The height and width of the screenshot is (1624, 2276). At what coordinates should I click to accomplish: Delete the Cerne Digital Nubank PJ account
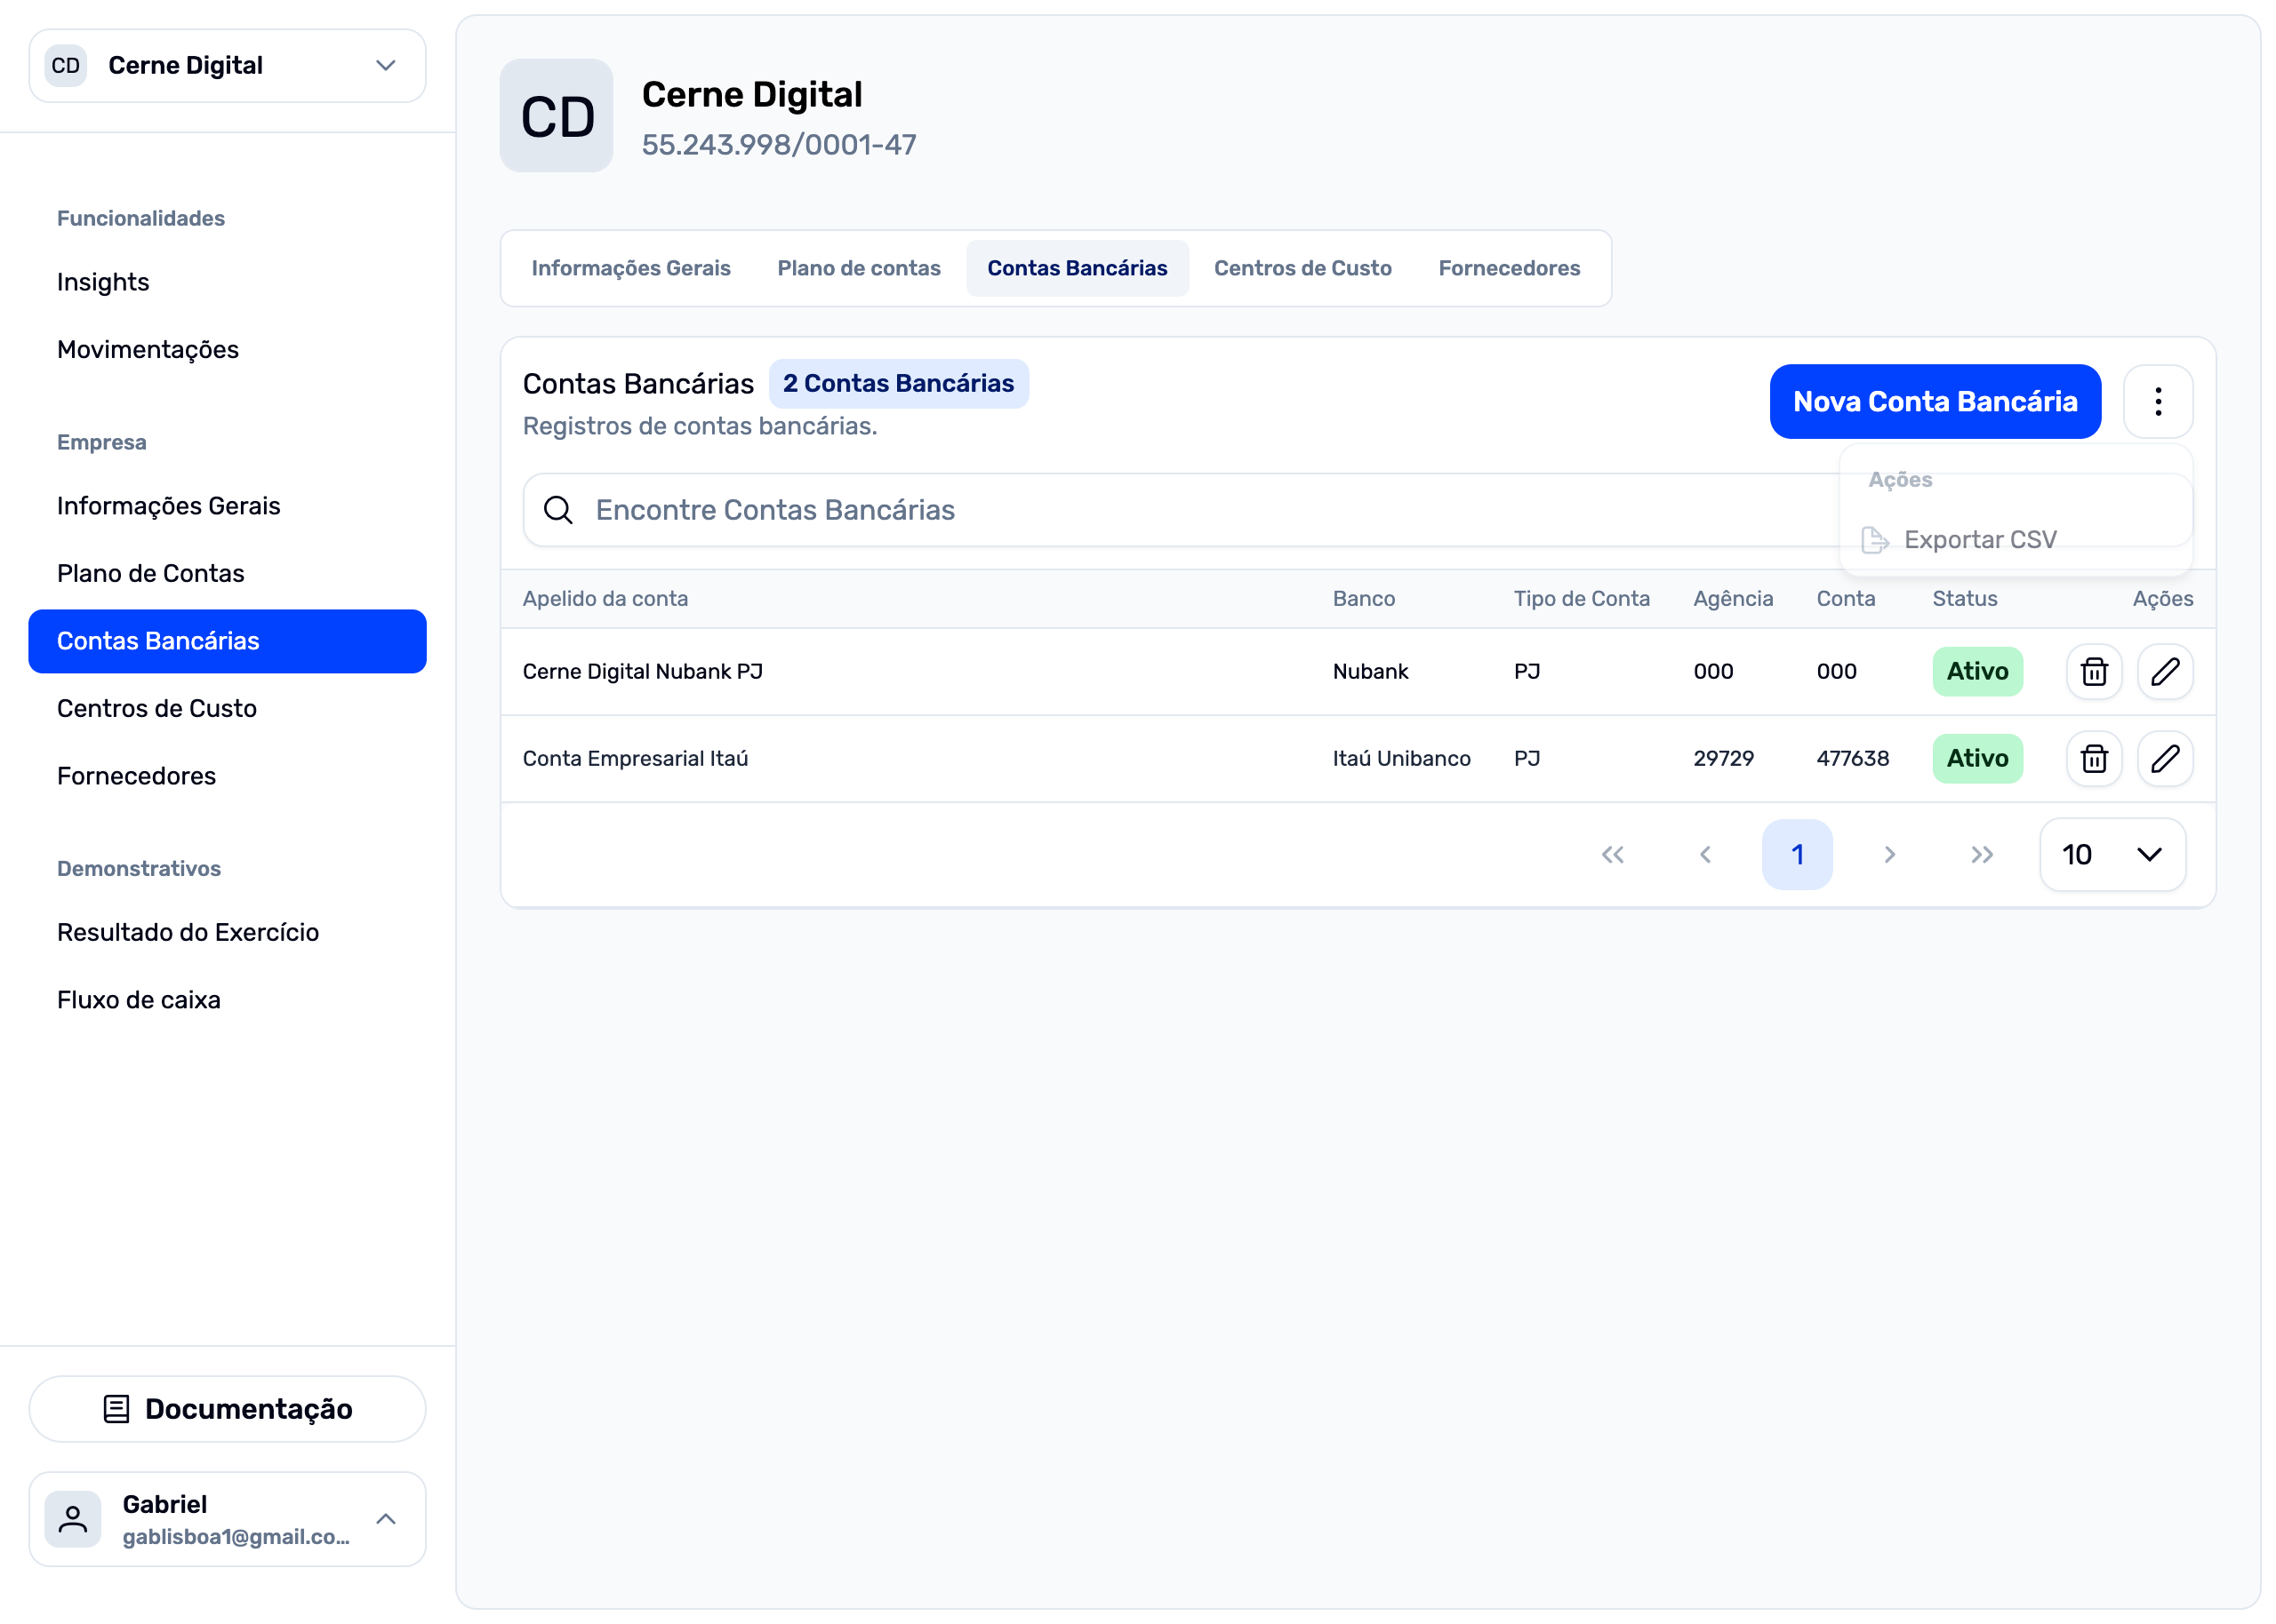tap(2093, 671)
